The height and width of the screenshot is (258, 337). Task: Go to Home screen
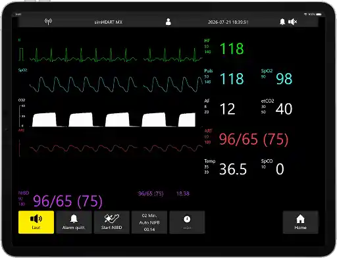click(300, 222)
